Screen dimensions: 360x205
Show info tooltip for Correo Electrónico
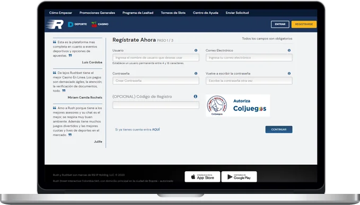pos(289,50)
